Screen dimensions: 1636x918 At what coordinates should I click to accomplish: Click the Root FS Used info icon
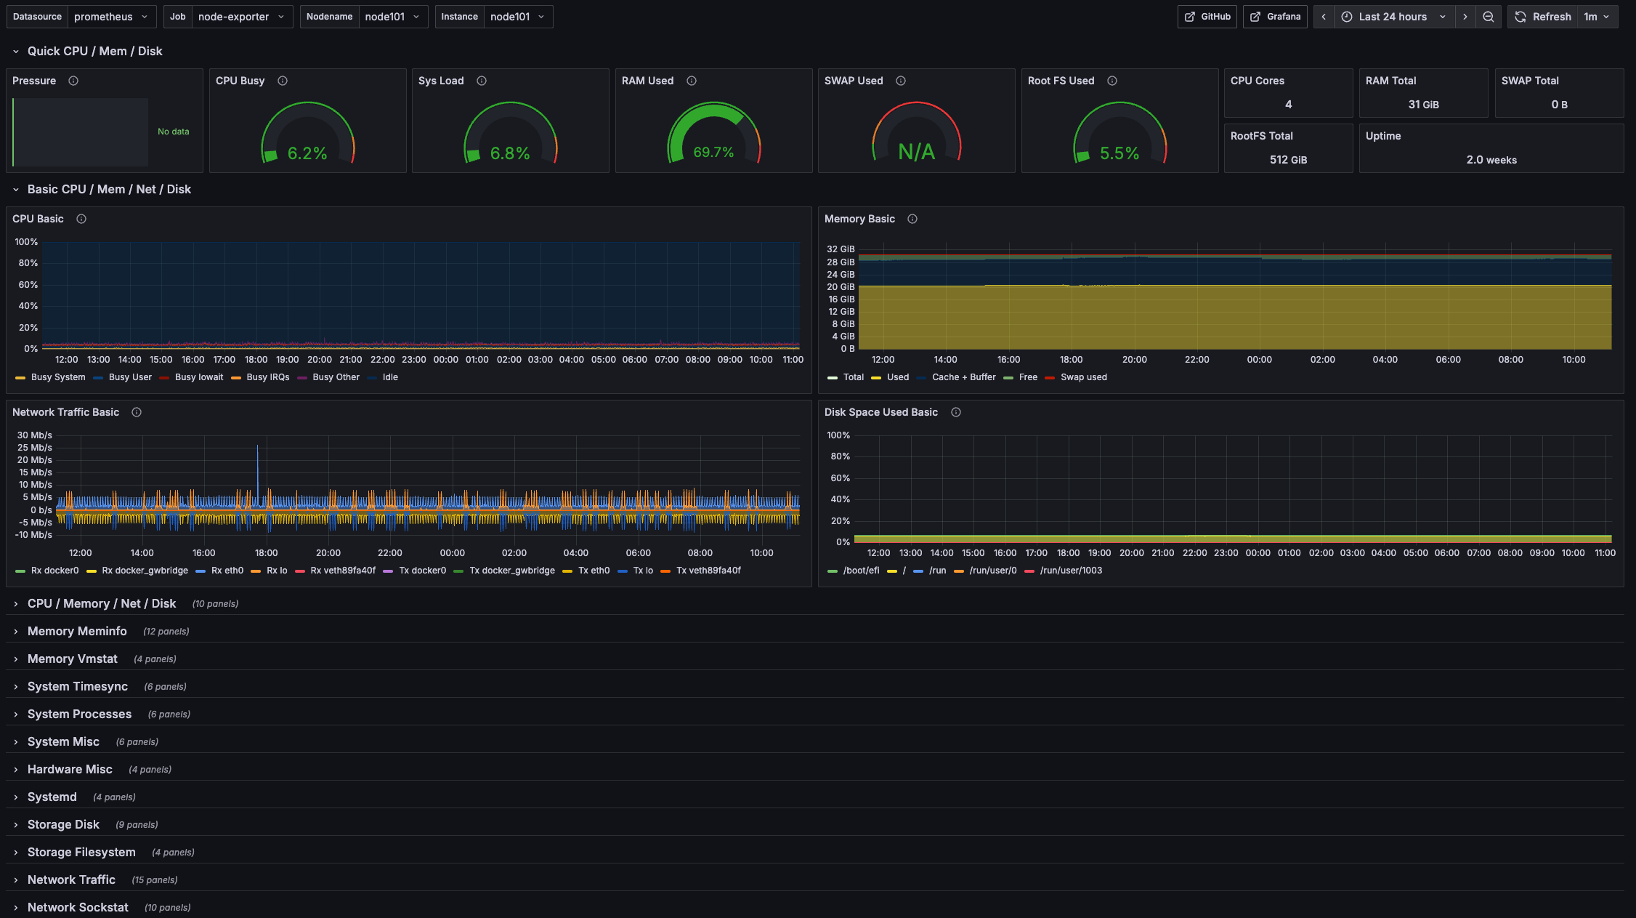coord(1112,81)
